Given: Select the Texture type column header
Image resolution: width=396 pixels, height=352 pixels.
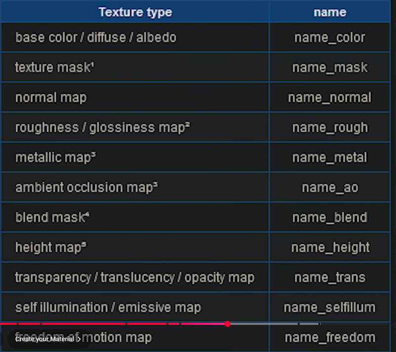Looking at the screenshot, I should point(135,12).
